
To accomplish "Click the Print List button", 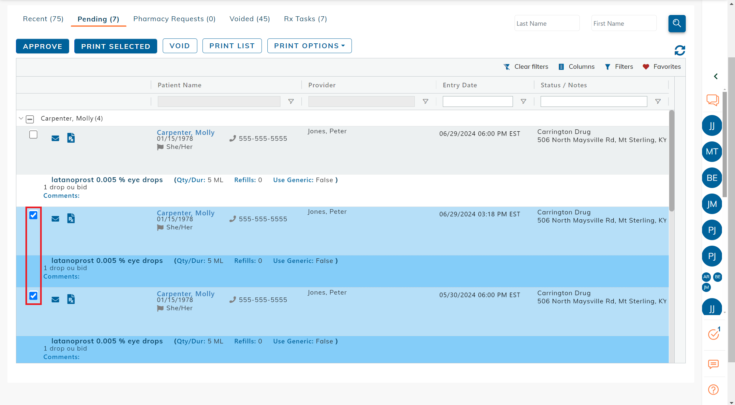I will point(232,46).
